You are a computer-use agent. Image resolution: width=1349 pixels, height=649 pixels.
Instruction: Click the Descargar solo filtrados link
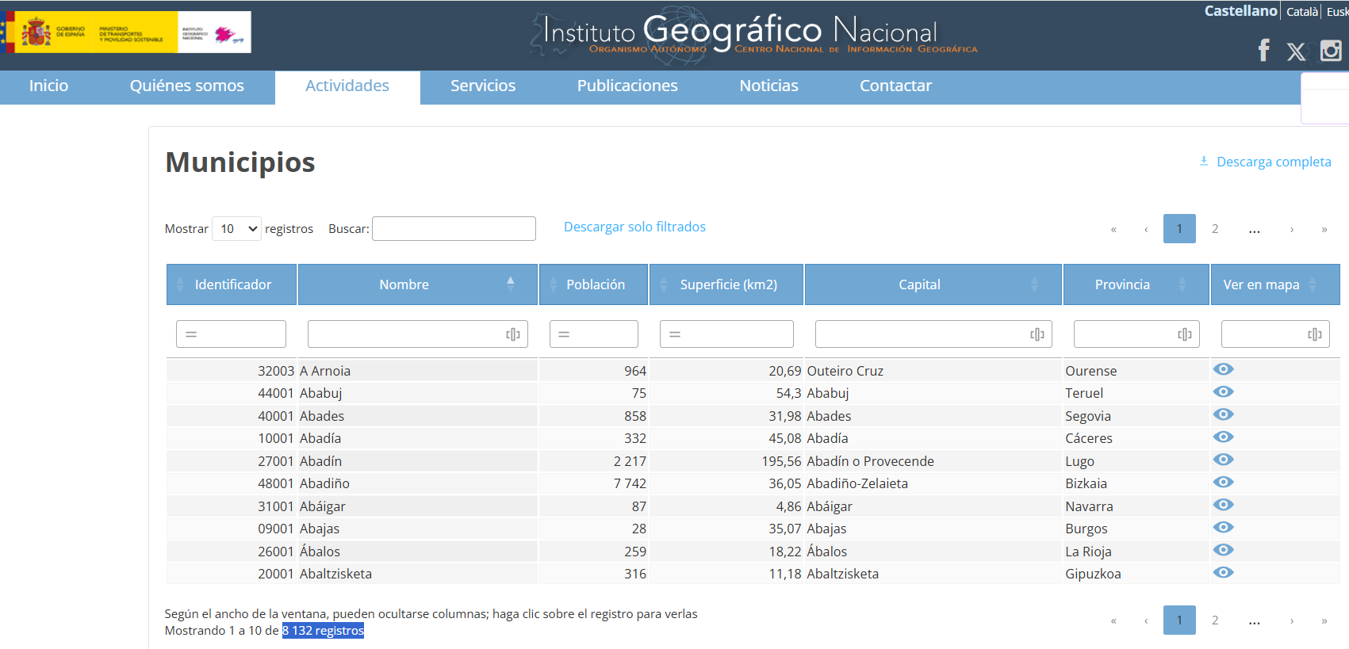click(x=634, y=227)
